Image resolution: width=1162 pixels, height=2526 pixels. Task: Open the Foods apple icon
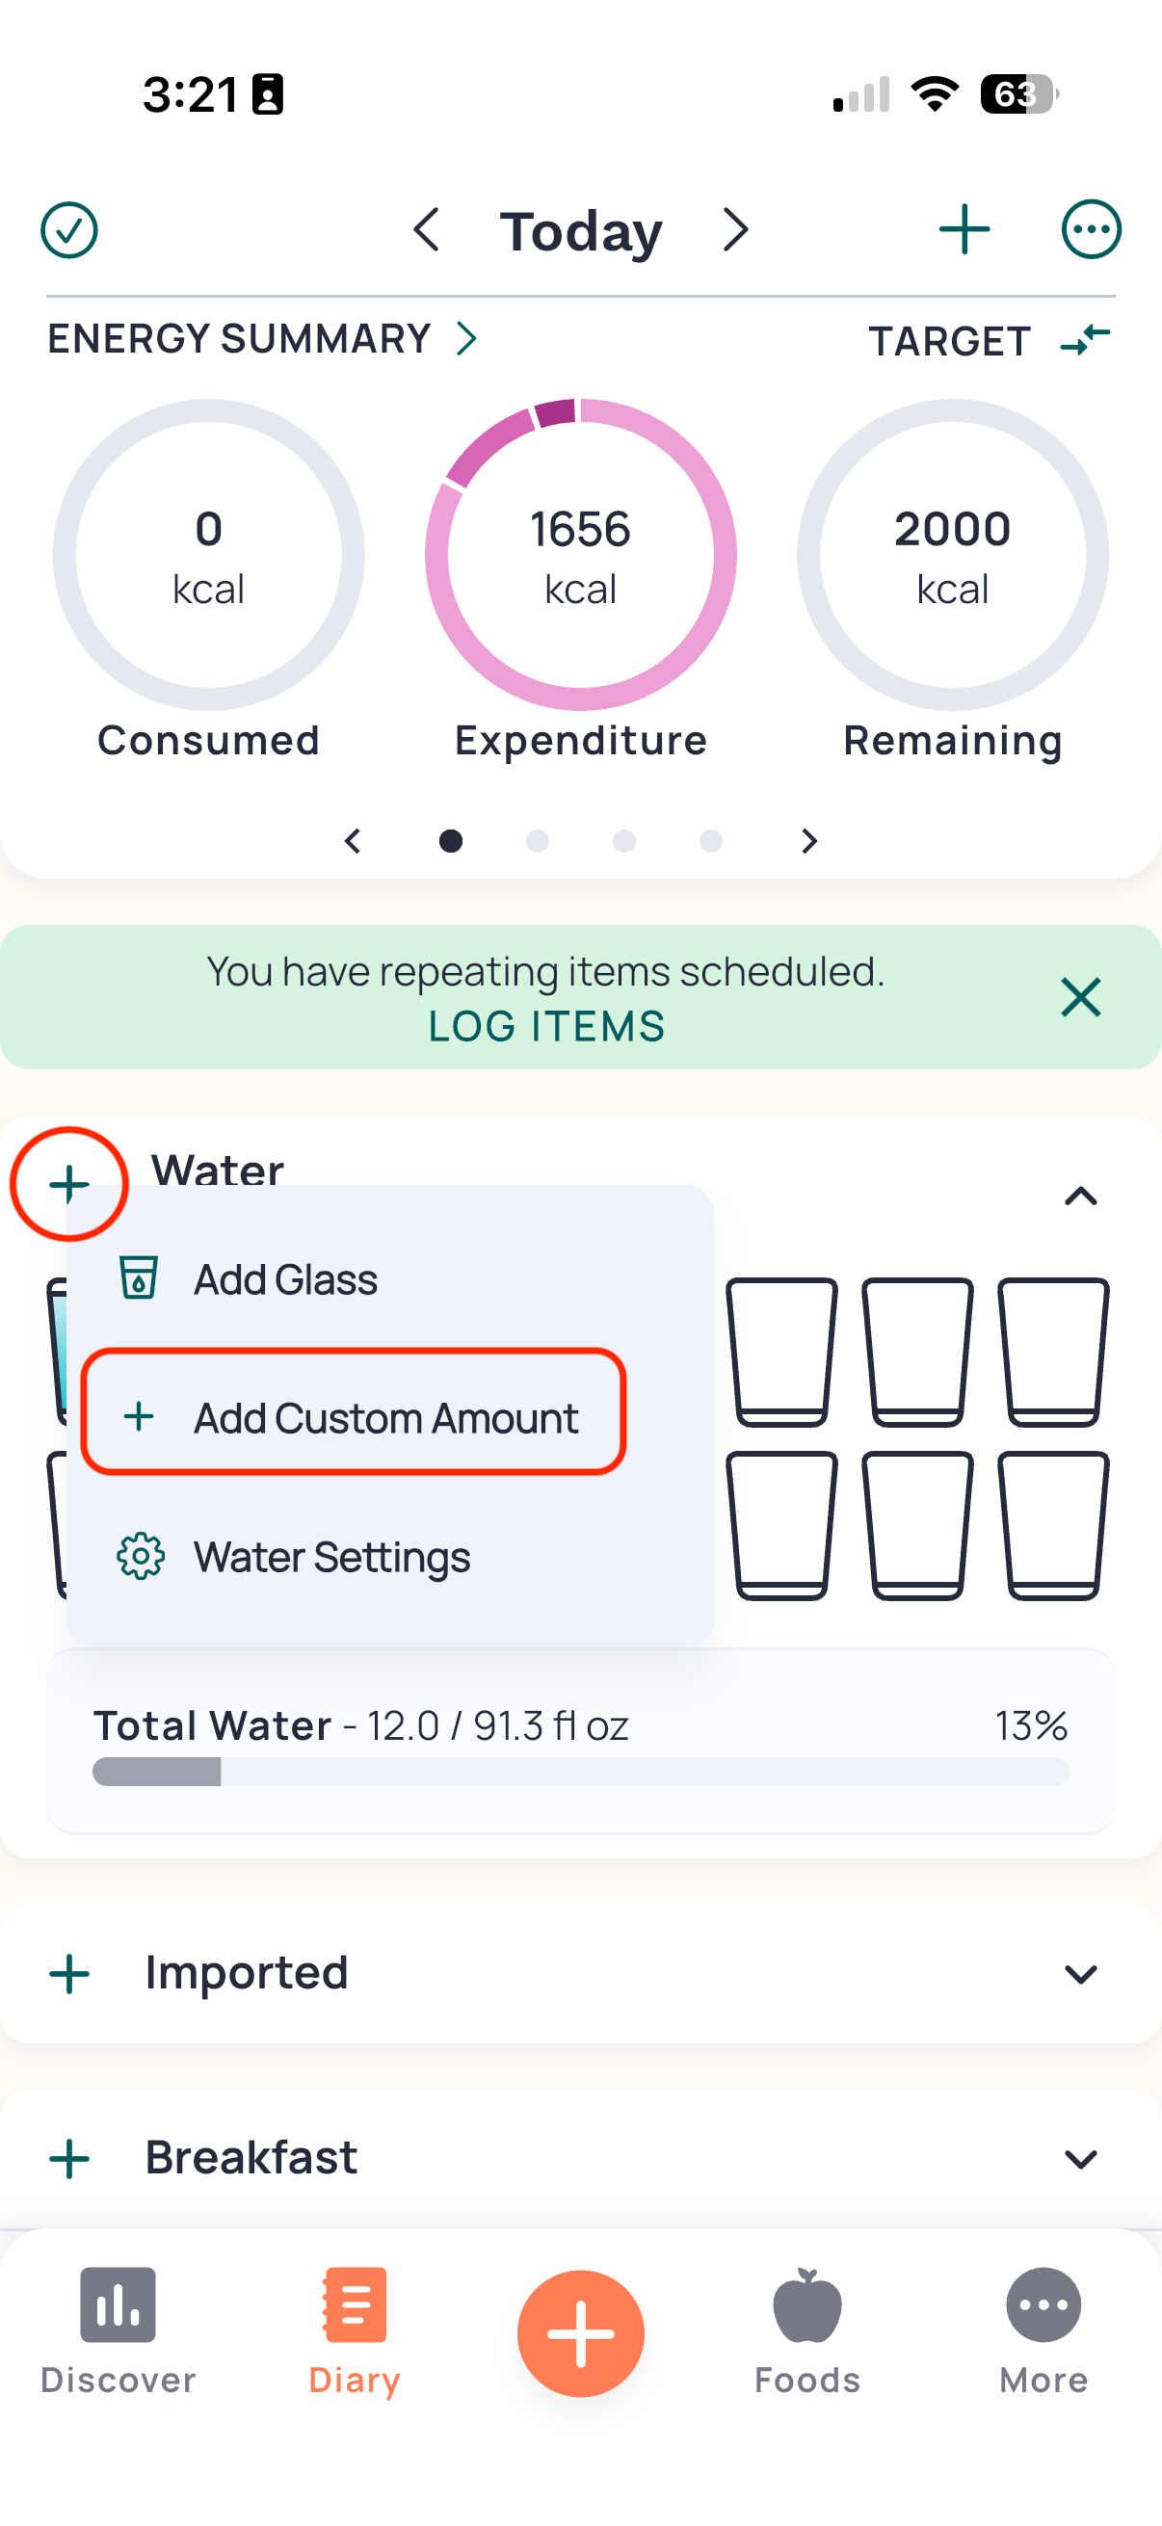(807, 2304)
